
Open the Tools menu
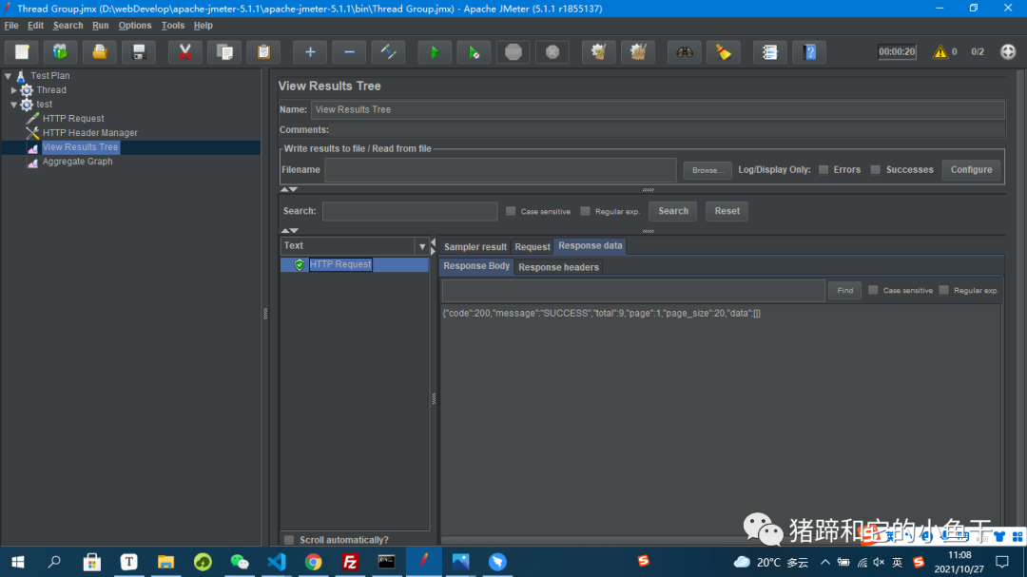pyautogui.click(x=173, y=26)
